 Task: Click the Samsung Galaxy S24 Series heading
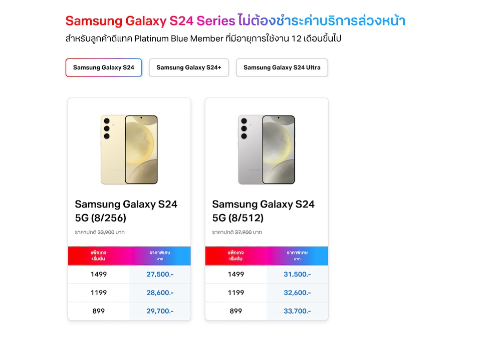(x=150, y=21)
